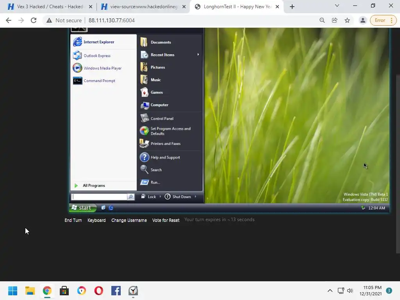Click the address bar URL
Image resolution: width=400 pixels, height=300 pixels.
[111, 20]
